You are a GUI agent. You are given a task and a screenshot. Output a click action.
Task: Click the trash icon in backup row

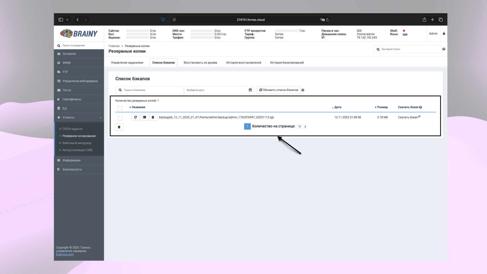pos(153,117)
